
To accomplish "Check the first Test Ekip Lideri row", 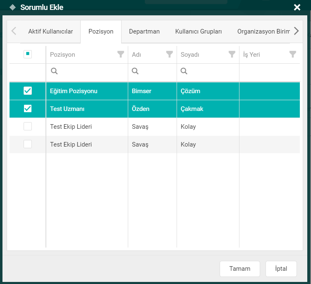I will 28,127.
